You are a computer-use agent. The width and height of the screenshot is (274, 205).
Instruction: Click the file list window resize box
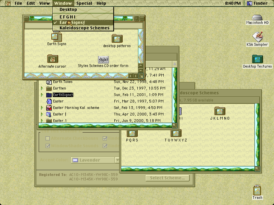[x=175, y=125]
